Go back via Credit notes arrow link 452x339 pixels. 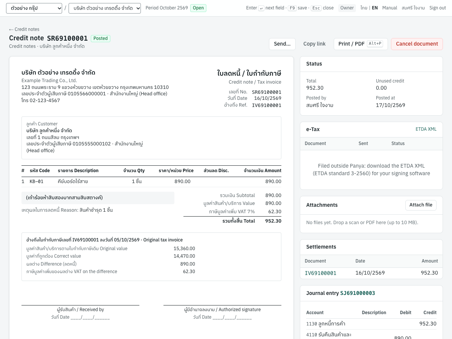pos(24,29)
